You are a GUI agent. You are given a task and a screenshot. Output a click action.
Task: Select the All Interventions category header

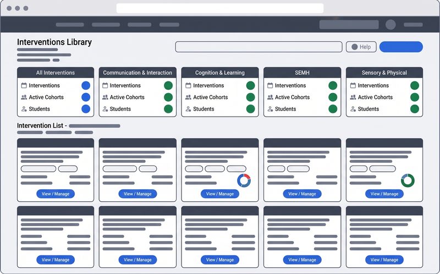pyautogui.click(x=56, y=73)
